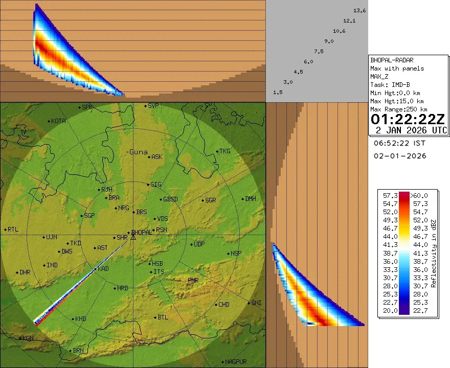Click the KOTA station dot
Viewport: 450px width, 368px height.
(50, 121)
